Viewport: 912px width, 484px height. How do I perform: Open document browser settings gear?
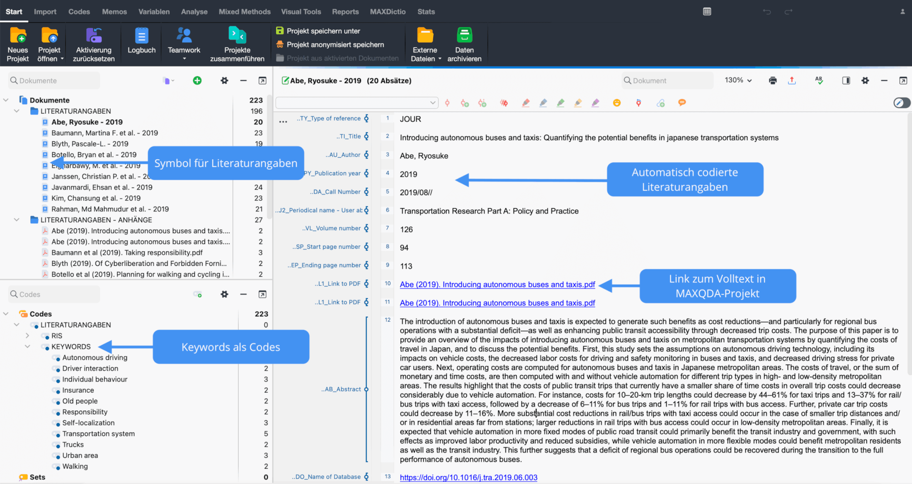865,80
